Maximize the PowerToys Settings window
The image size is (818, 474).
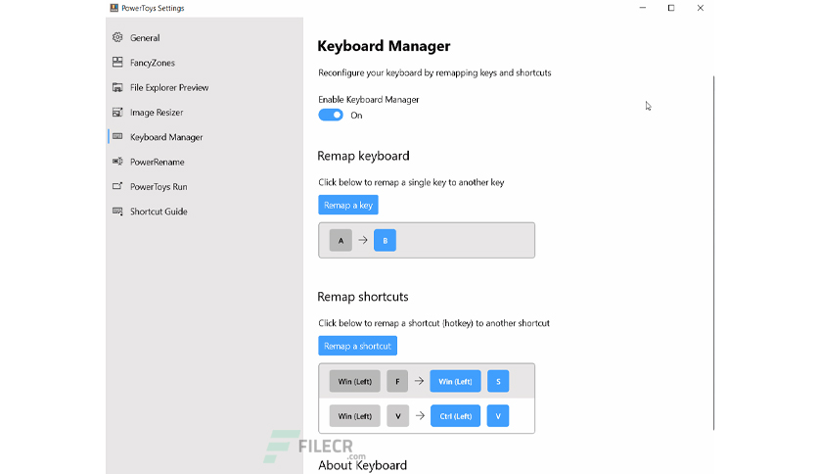tap(671, 8)
